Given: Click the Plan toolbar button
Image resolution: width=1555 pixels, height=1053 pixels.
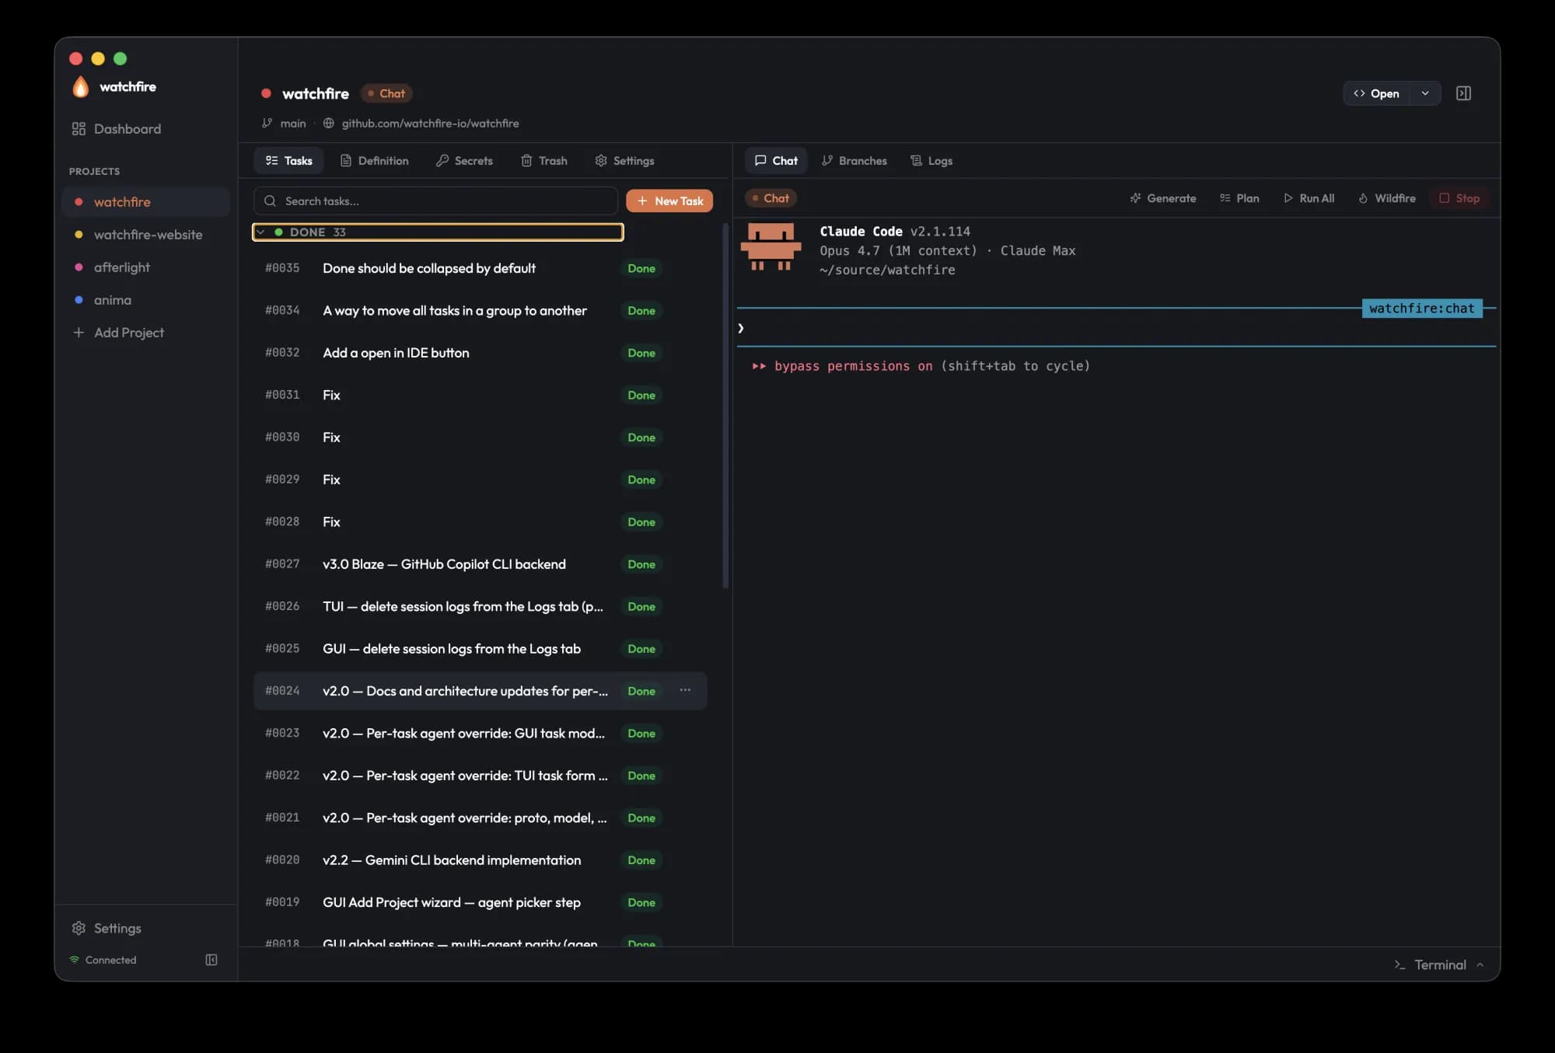Looking at the screenshot, I should (1239, 198).
